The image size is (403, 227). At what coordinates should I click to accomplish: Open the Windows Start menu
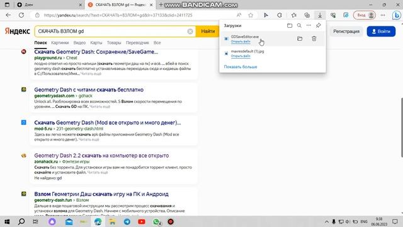click(7, 221)
